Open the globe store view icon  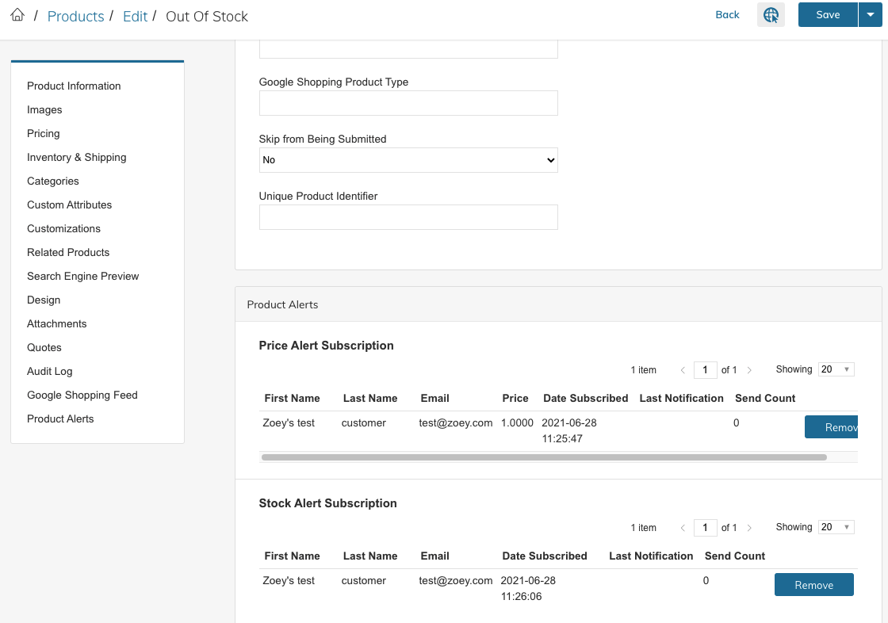(771, 15)
